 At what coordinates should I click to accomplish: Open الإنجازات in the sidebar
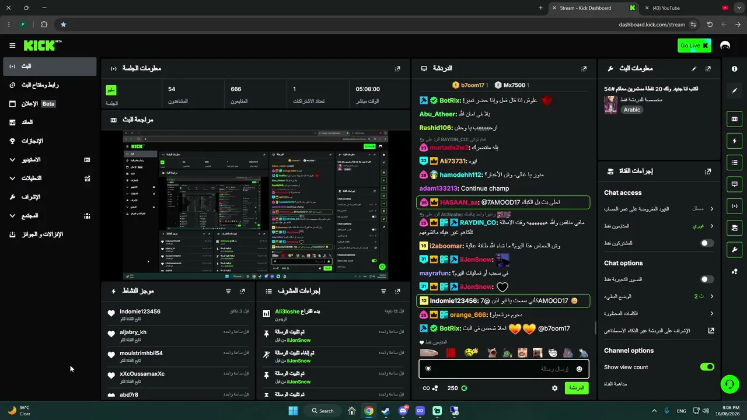tap(50, 141)
